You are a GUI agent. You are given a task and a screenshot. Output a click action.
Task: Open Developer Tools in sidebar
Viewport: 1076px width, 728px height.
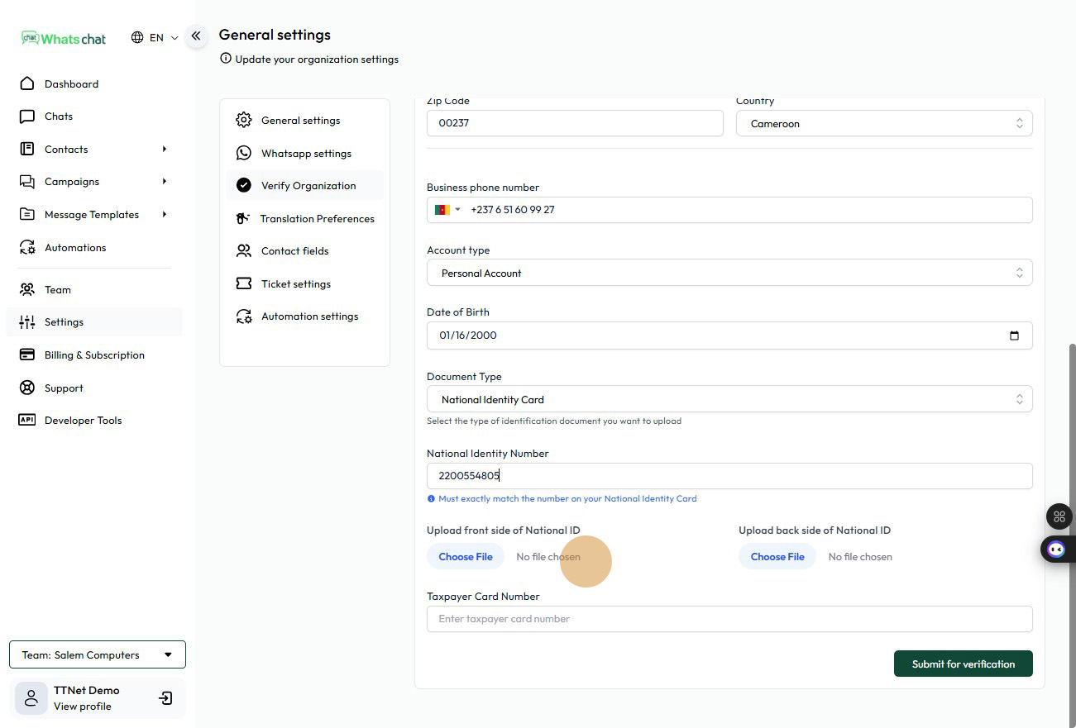[x=83, y=421]
